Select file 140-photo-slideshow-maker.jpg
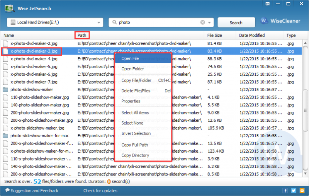This screenshot has height=196, width=309. [40, 105]
